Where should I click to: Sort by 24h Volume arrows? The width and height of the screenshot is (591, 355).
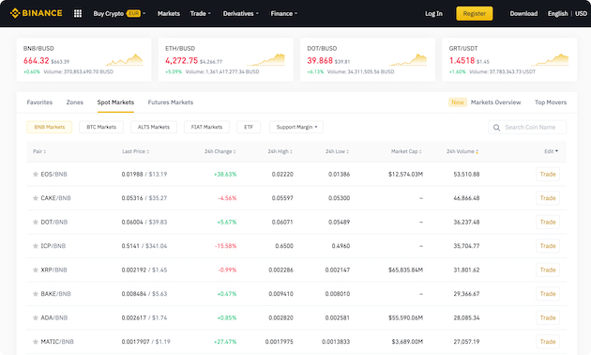click(x=477, y=151)
